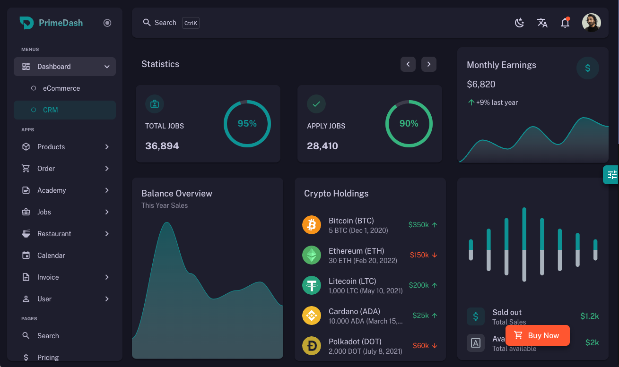
Task: Go to the Pricing page
Action: point(48,357)
